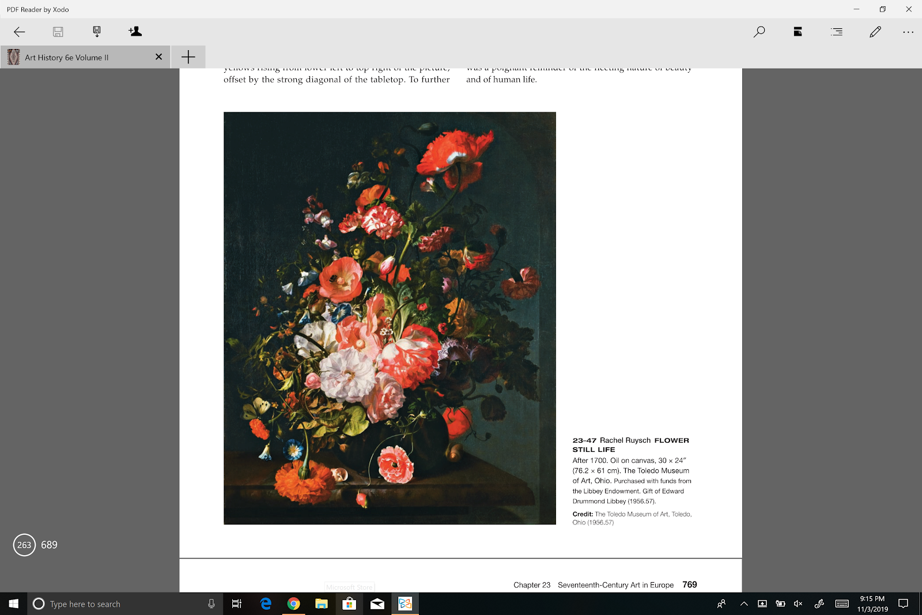Click the Type here to search box
The width and height of the screenshot is (922, 615).
[x=124, y=603]
